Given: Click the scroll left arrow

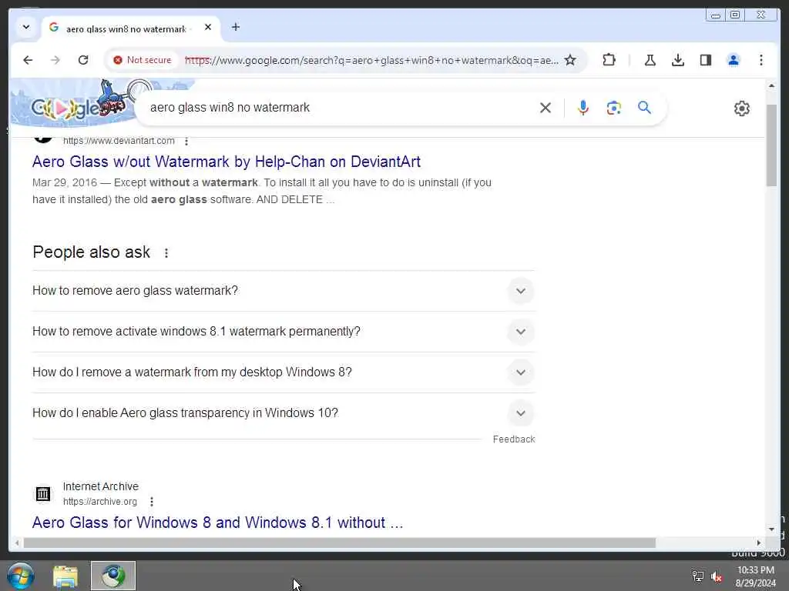Looking at the screenshot, I should pyautogui.click(x=17, y=543).
